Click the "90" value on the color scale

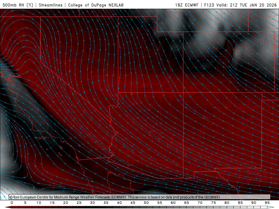point(254,203)
